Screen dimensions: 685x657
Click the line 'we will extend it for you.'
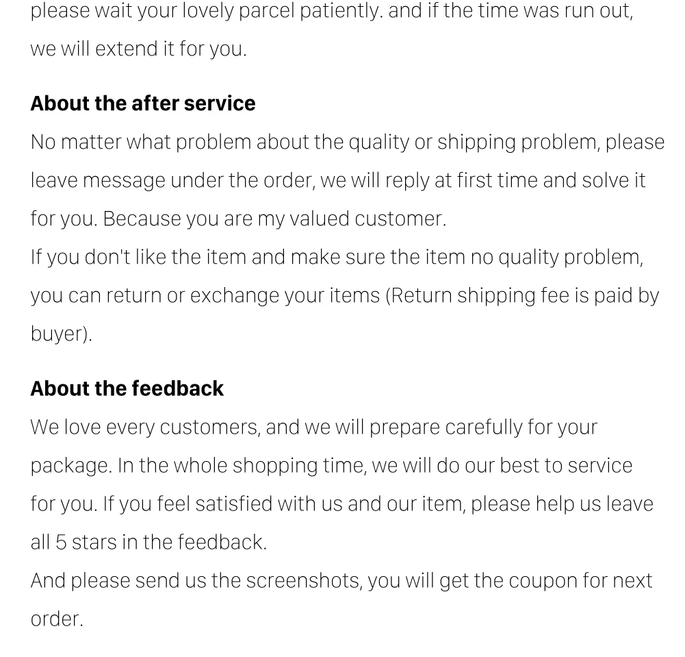[x=138, y=49]
